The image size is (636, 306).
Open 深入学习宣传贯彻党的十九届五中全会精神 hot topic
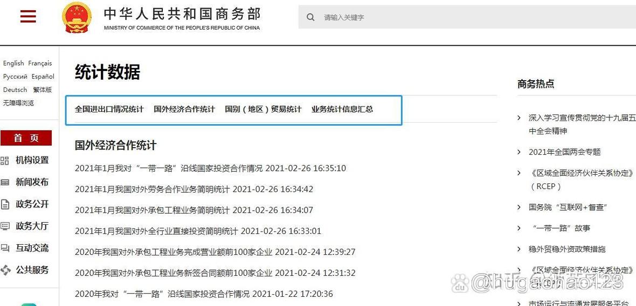pos(582,125)
